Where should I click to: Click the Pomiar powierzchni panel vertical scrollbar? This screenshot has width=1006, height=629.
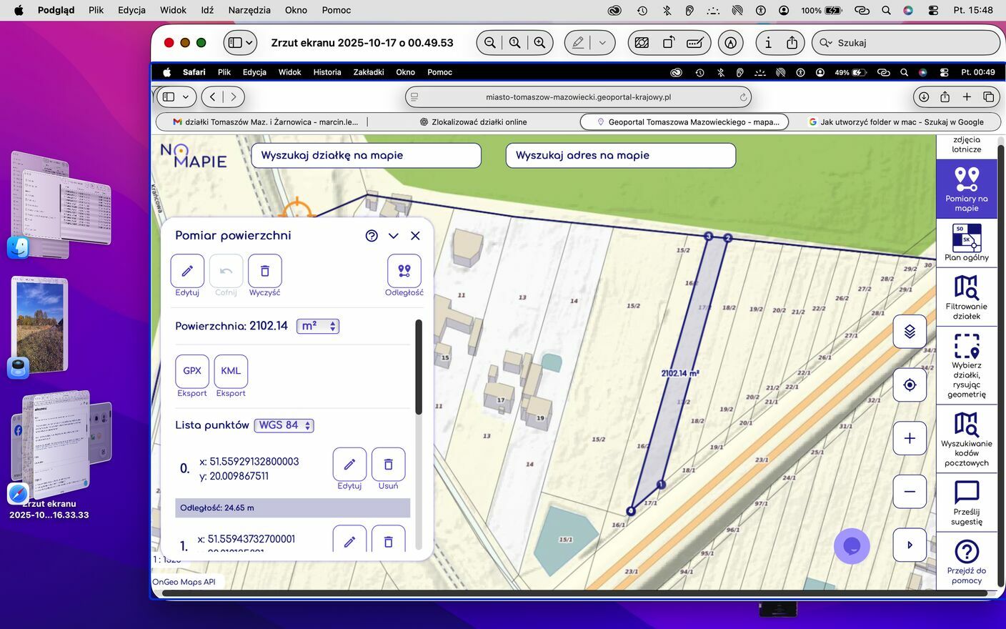pos(419,367)
